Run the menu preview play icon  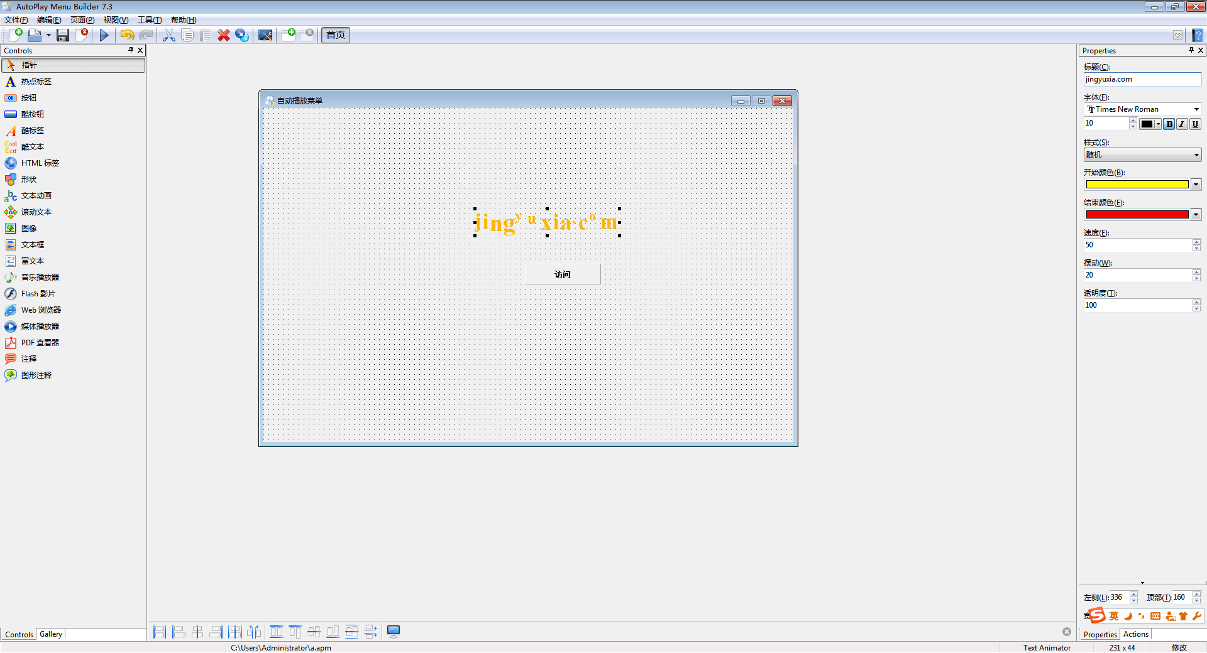pyautogui.click(x=104, y=35)
